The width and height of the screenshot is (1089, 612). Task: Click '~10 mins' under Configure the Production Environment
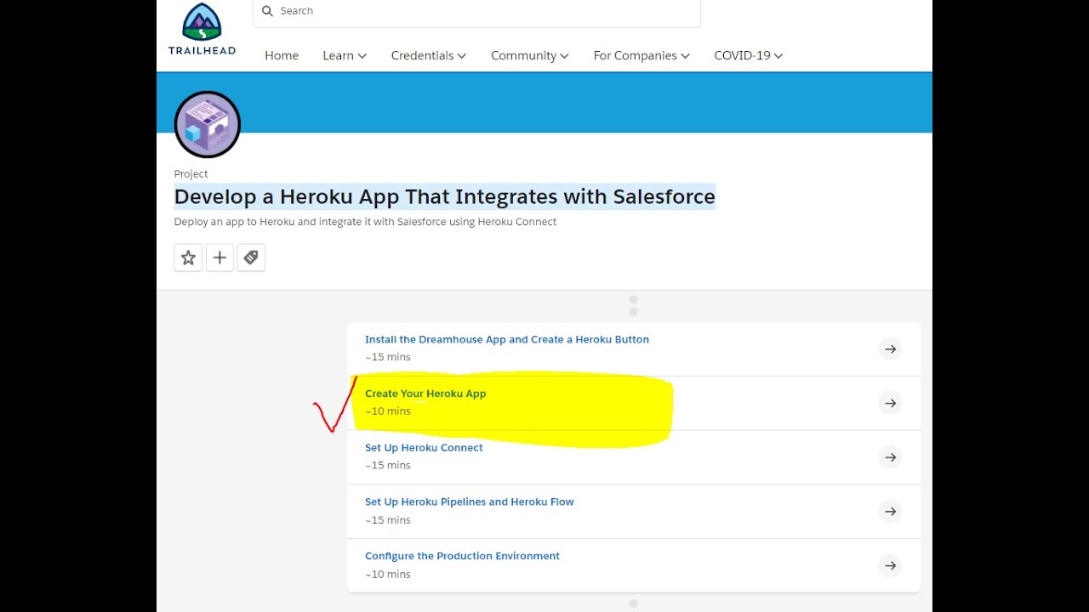[x=388, y=575]
